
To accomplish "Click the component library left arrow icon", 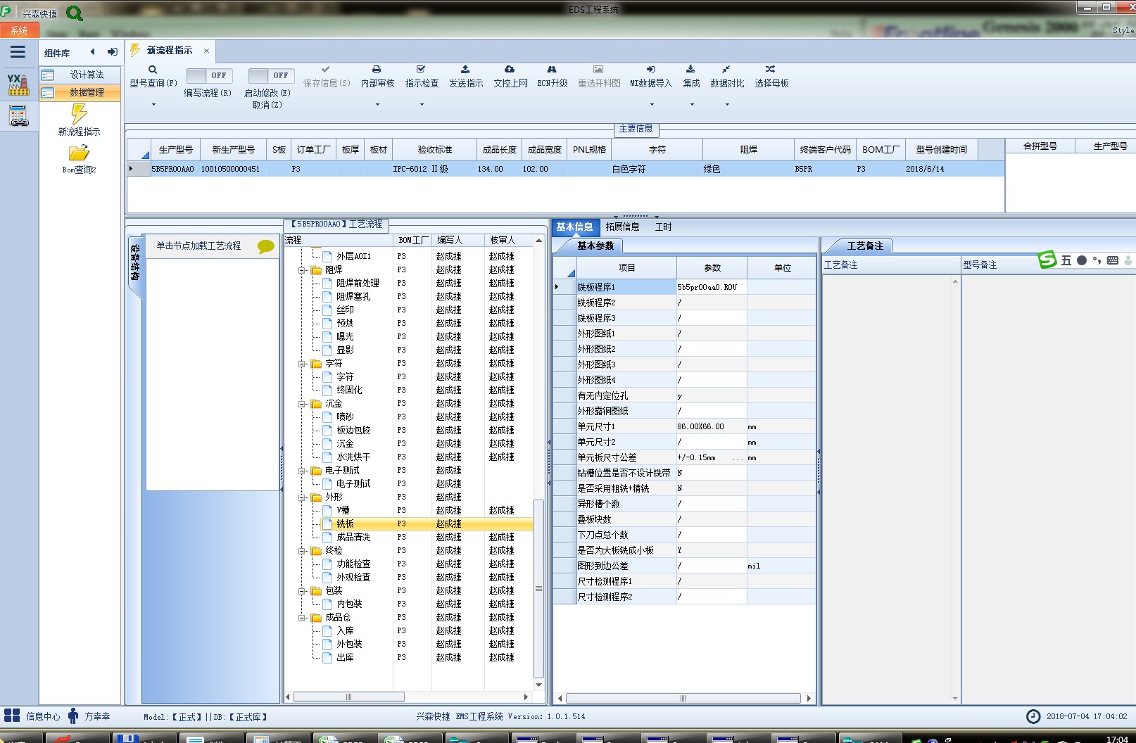I will coord(92,51).
